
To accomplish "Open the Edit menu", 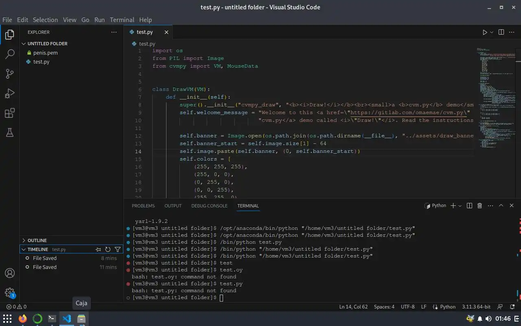I will tap(22, 20).
